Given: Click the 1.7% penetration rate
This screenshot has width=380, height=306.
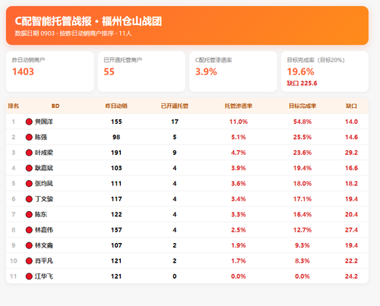Looking at the screenshot, I should 239,260.
